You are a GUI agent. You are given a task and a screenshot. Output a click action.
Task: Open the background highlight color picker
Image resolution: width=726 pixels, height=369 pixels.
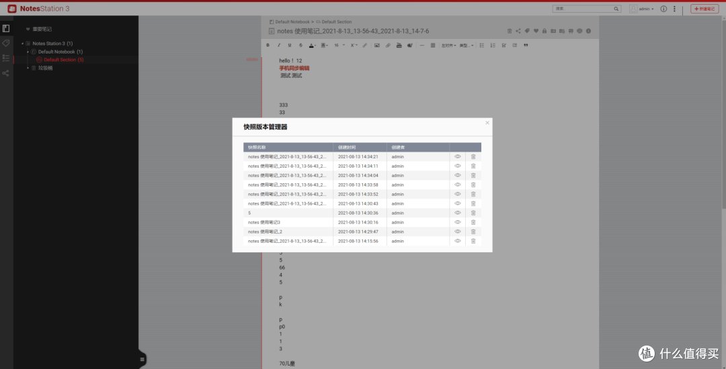pos(325,45)
